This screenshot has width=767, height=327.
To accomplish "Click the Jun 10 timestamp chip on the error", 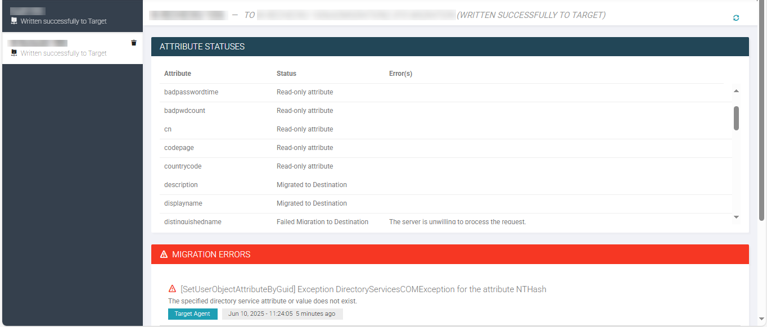I will point(282,314).
